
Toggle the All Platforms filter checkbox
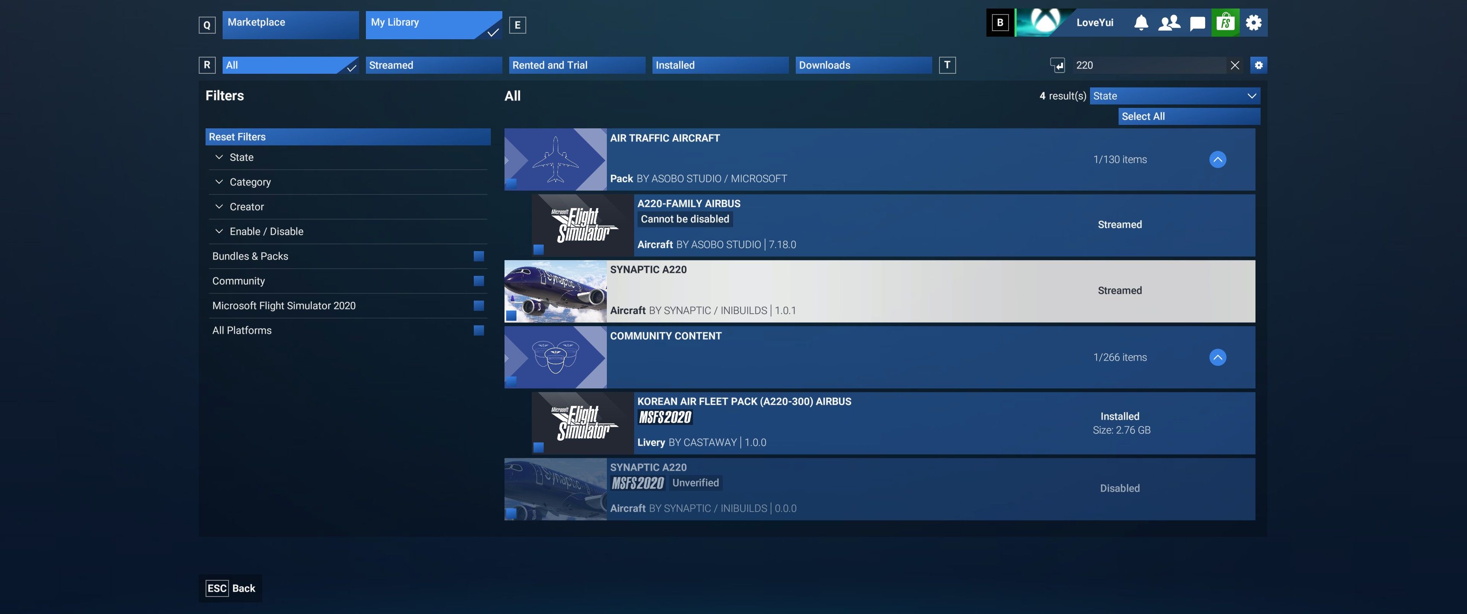pos(479,330)
